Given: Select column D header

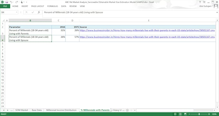Looking at the screenshot, I should click(72, 21).
